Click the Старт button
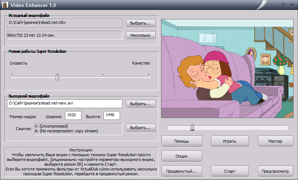The width and height of the screenshot is (298, 180). (x=230, y=171)
